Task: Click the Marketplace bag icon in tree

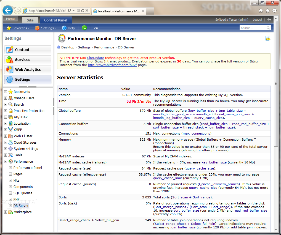Action: pos(10,212)
